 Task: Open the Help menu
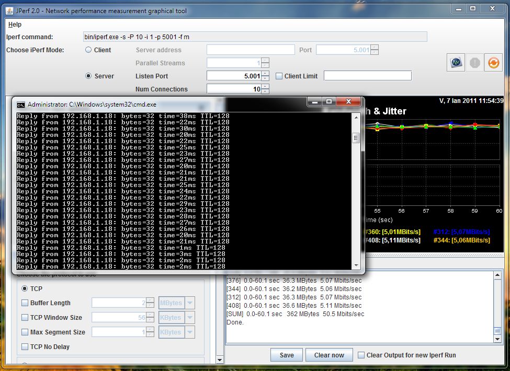click(15, 25)
